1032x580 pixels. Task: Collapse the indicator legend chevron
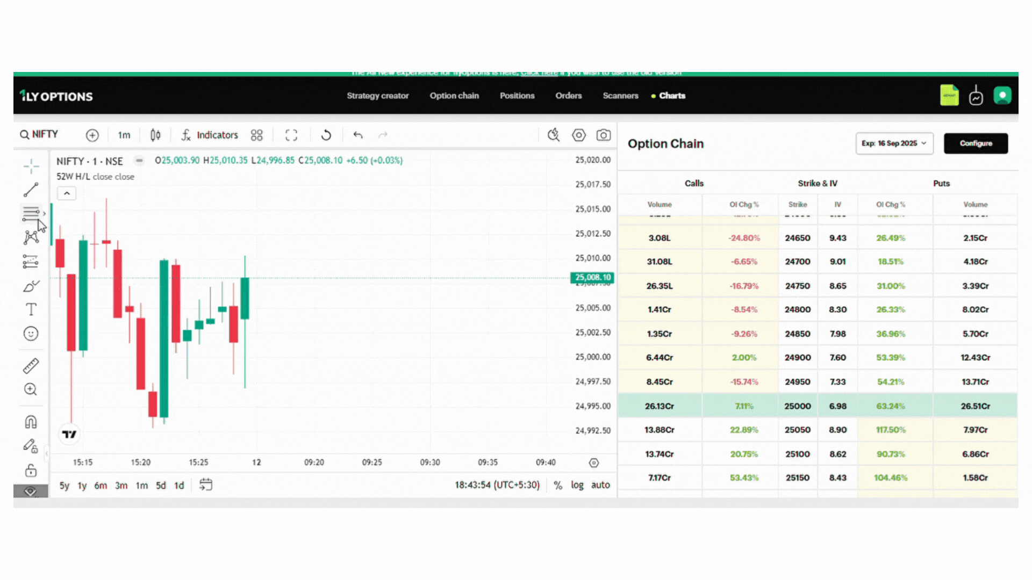67,193
